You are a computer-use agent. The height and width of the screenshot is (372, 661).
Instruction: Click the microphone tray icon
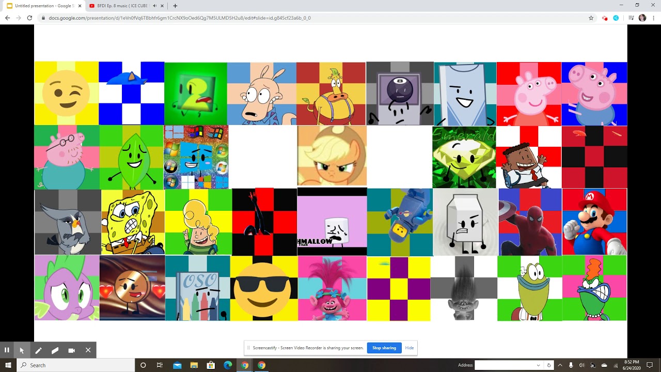click(571, 365)
